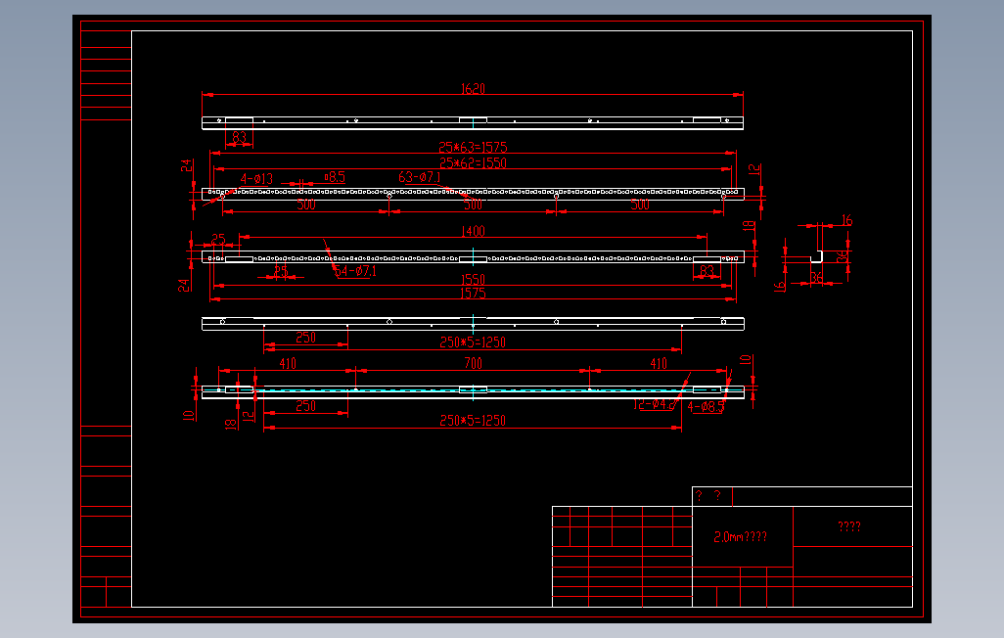Click the 54-ø7.1 hole callout
The height and width of the screenshot is (638, 1004).
pyautogui.click(x=355, y=272)
